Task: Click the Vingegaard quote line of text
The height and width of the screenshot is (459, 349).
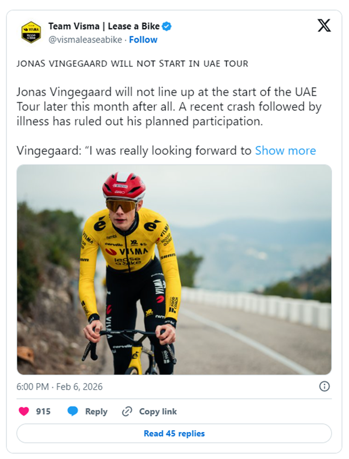Action: 134,151
